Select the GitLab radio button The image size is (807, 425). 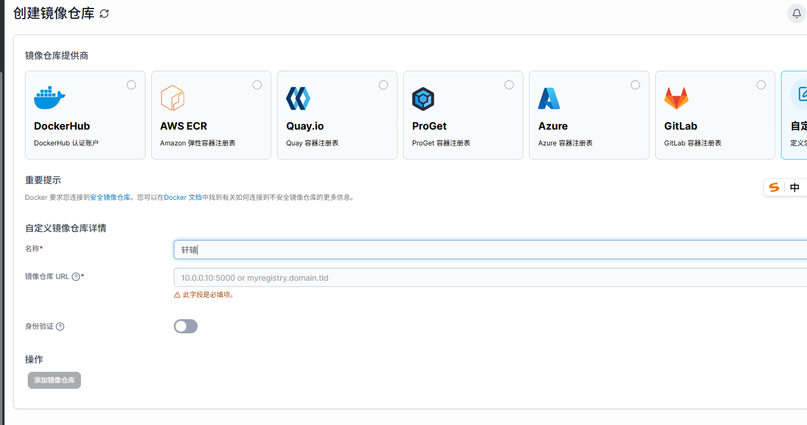coord(761,85)
